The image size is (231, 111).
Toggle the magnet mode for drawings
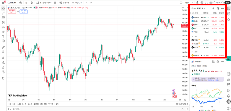tap(3, 58)
